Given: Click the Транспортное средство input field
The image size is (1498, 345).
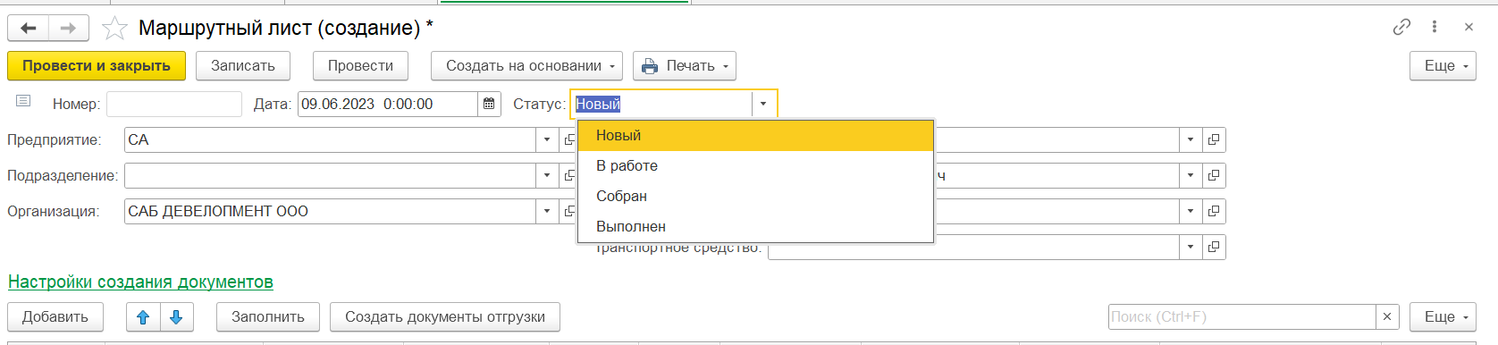Looking at the screenshot, I should [x=973, y=247].
